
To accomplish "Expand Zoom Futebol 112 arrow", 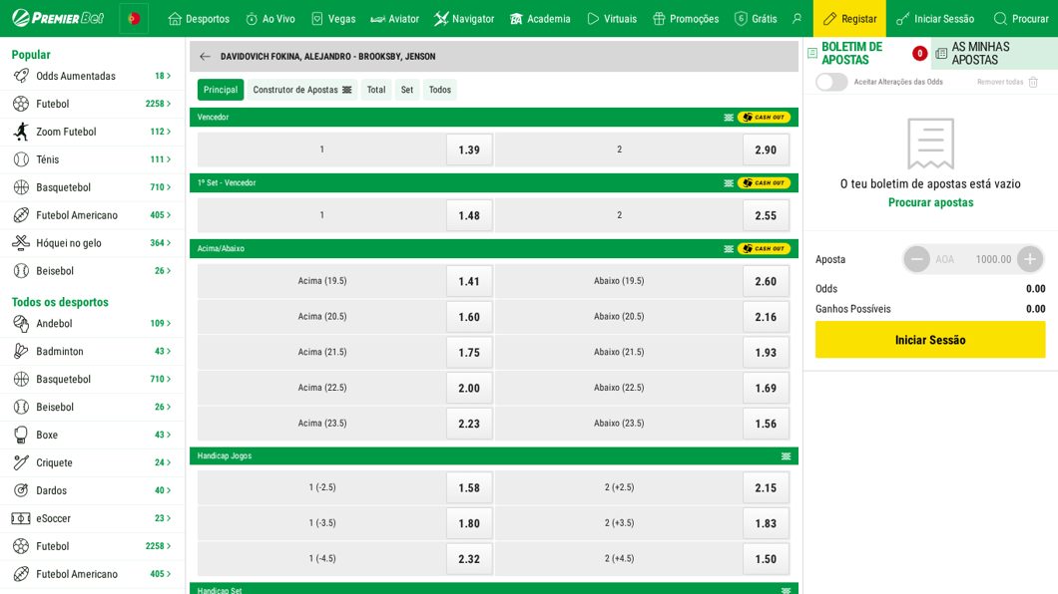I will point(169,132).
